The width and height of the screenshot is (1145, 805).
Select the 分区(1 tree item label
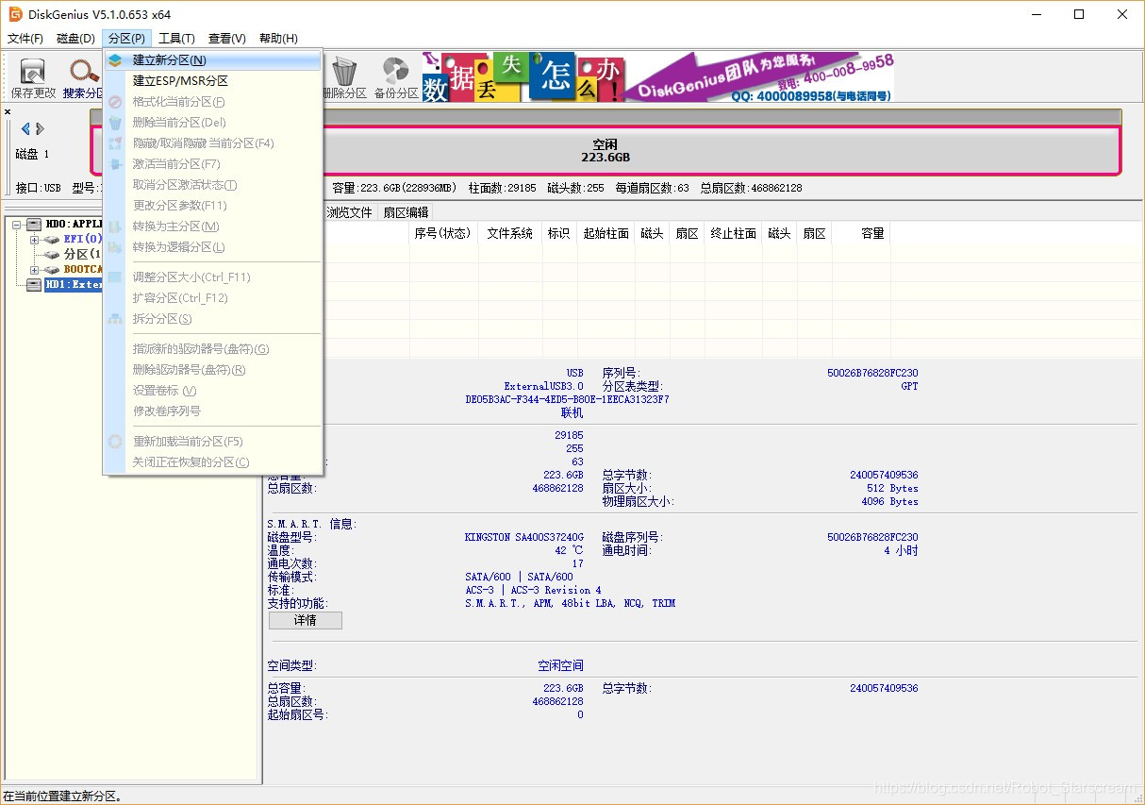click(82, 255)
